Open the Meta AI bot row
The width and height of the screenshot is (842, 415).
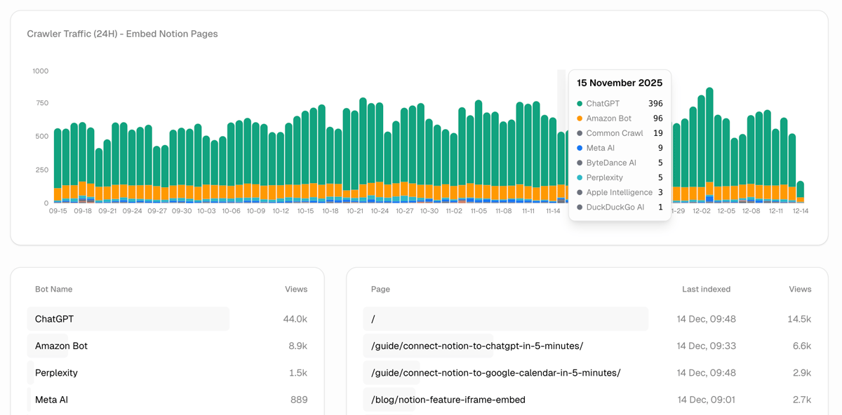point(51,400)
